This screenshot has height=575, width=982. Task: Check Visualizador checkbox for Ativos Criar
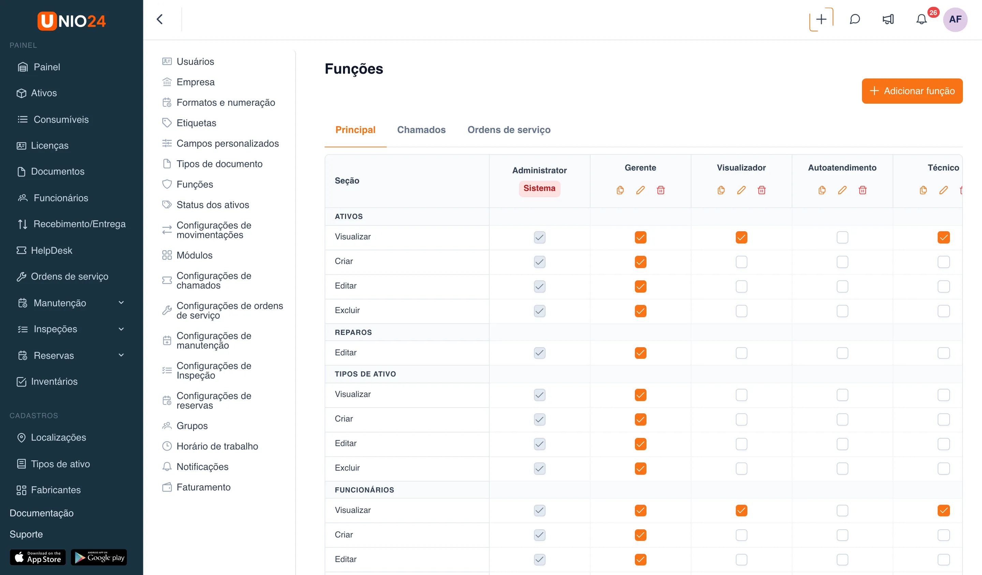point(741,262)
